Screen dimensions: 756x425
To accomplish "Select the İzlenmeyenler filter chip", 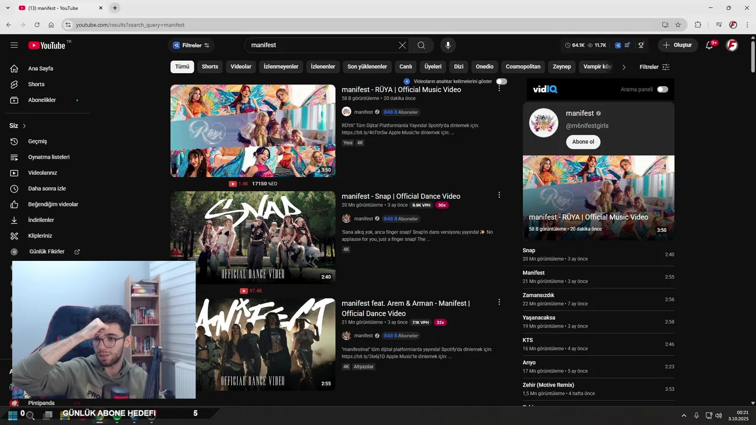I will tap(281, 67).
